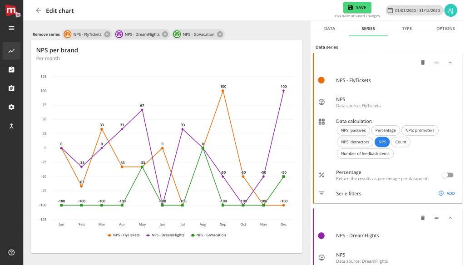Screen dimensions: 465x265
Task: Open the date range picker 01/01/2020 - 31/12/2020
Action: (x=414, y=11)
